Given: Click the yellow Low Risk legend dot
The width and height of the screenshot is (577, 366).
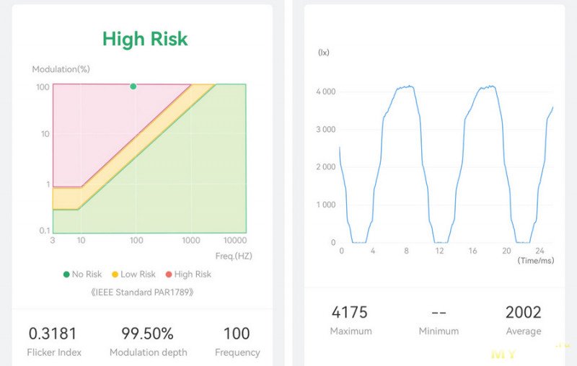Looking at the screenshot, I should [115, 274].
